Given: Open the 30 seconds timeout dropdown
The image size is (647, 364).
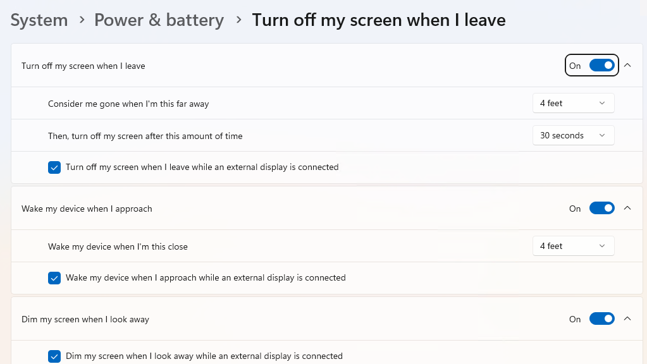Looking at the screenshot, I should pyautogui.click(x=573, y=135).
